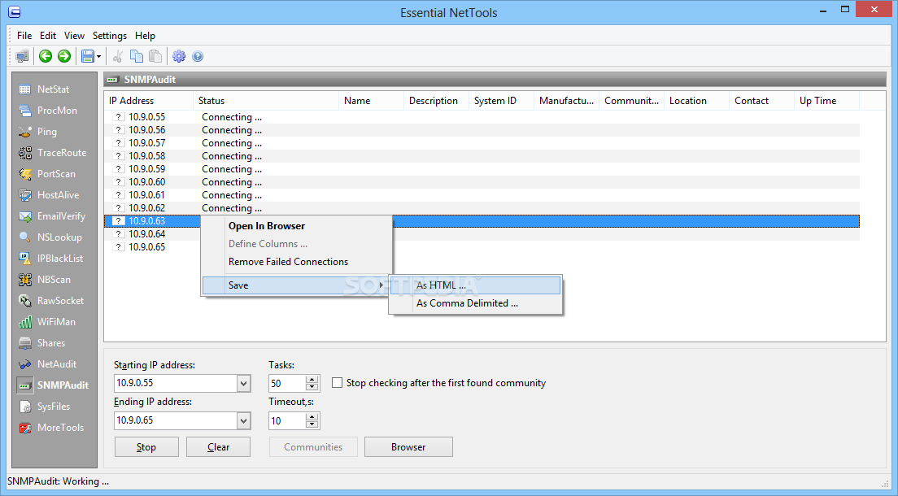The height and width of the screenshot is (496, 898).
Task: Expand the Starting IP address dropdown
Action: [243, 384]
